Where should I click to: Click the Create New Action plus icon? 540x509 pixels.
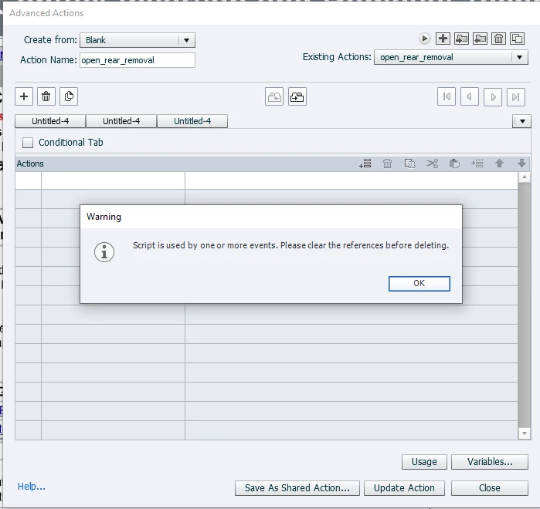443,39
